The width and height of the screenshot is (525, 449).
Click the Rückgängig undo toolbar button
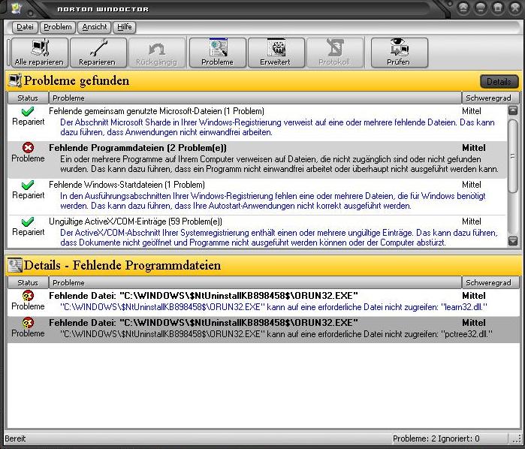pyautogui.click(x=157, y=53)
